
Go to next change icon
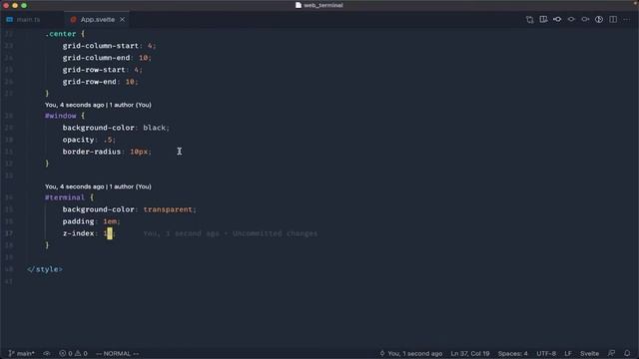coord(585,20)
